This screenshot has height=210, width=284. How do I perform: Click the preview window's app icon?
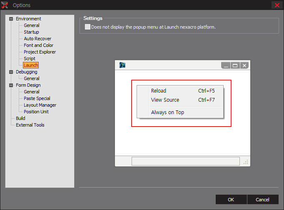(122, 65)
